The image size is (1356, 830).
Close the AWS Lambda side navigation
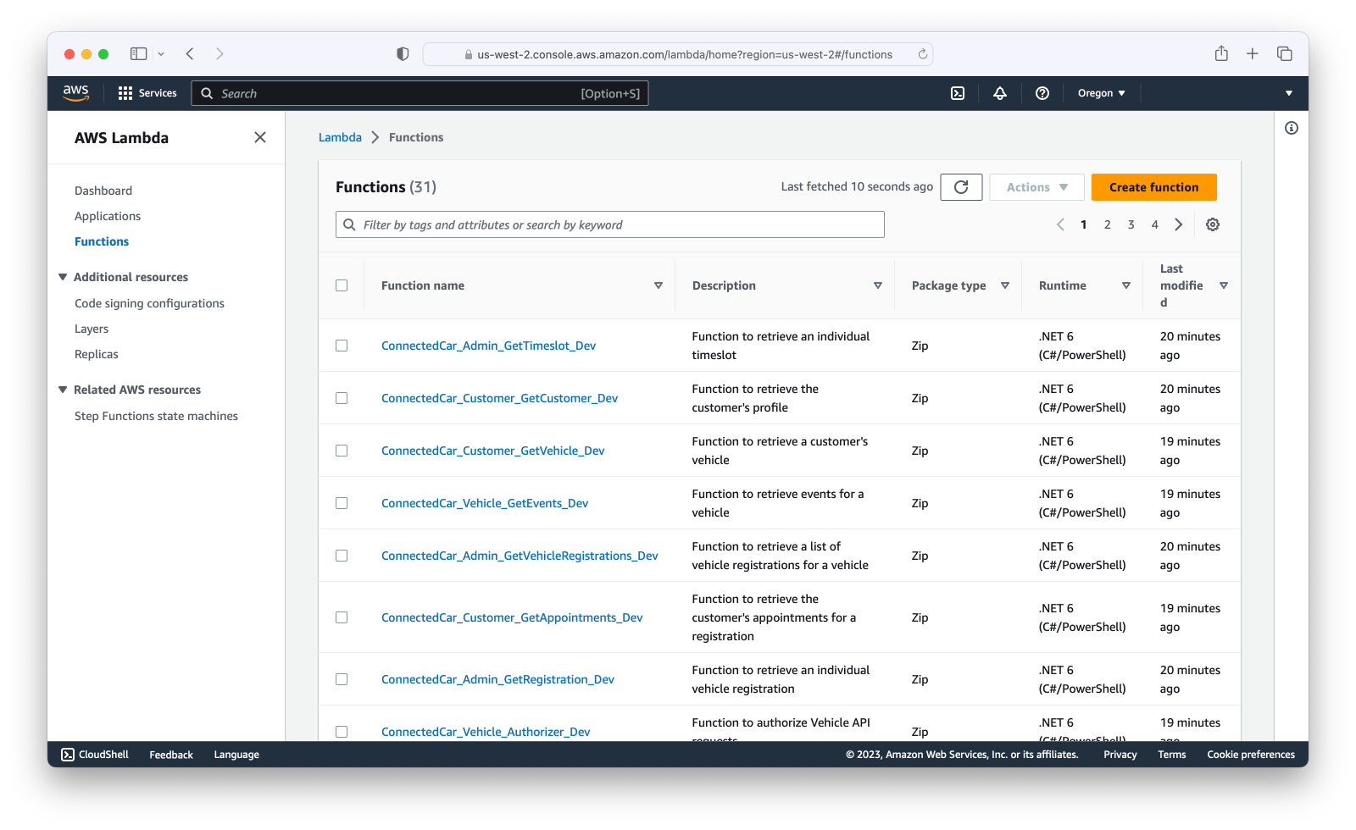pos(260,137)
